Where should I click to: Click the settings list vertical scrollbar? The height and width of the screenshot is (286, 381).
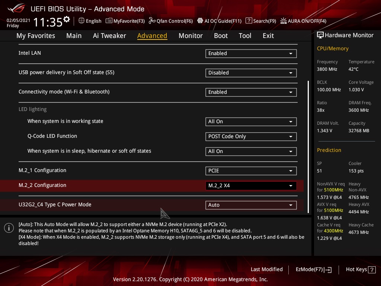click(x=308, y=147)
